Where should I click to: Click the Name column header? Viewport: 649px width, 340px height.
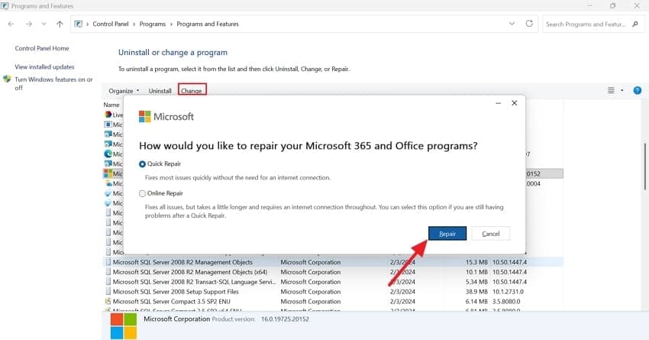pyautogui.click(x=111, y=105)
